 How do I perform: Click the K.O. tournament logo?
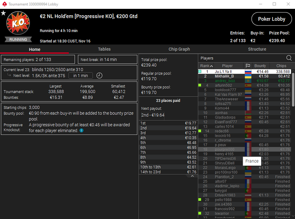coord(18,23)
